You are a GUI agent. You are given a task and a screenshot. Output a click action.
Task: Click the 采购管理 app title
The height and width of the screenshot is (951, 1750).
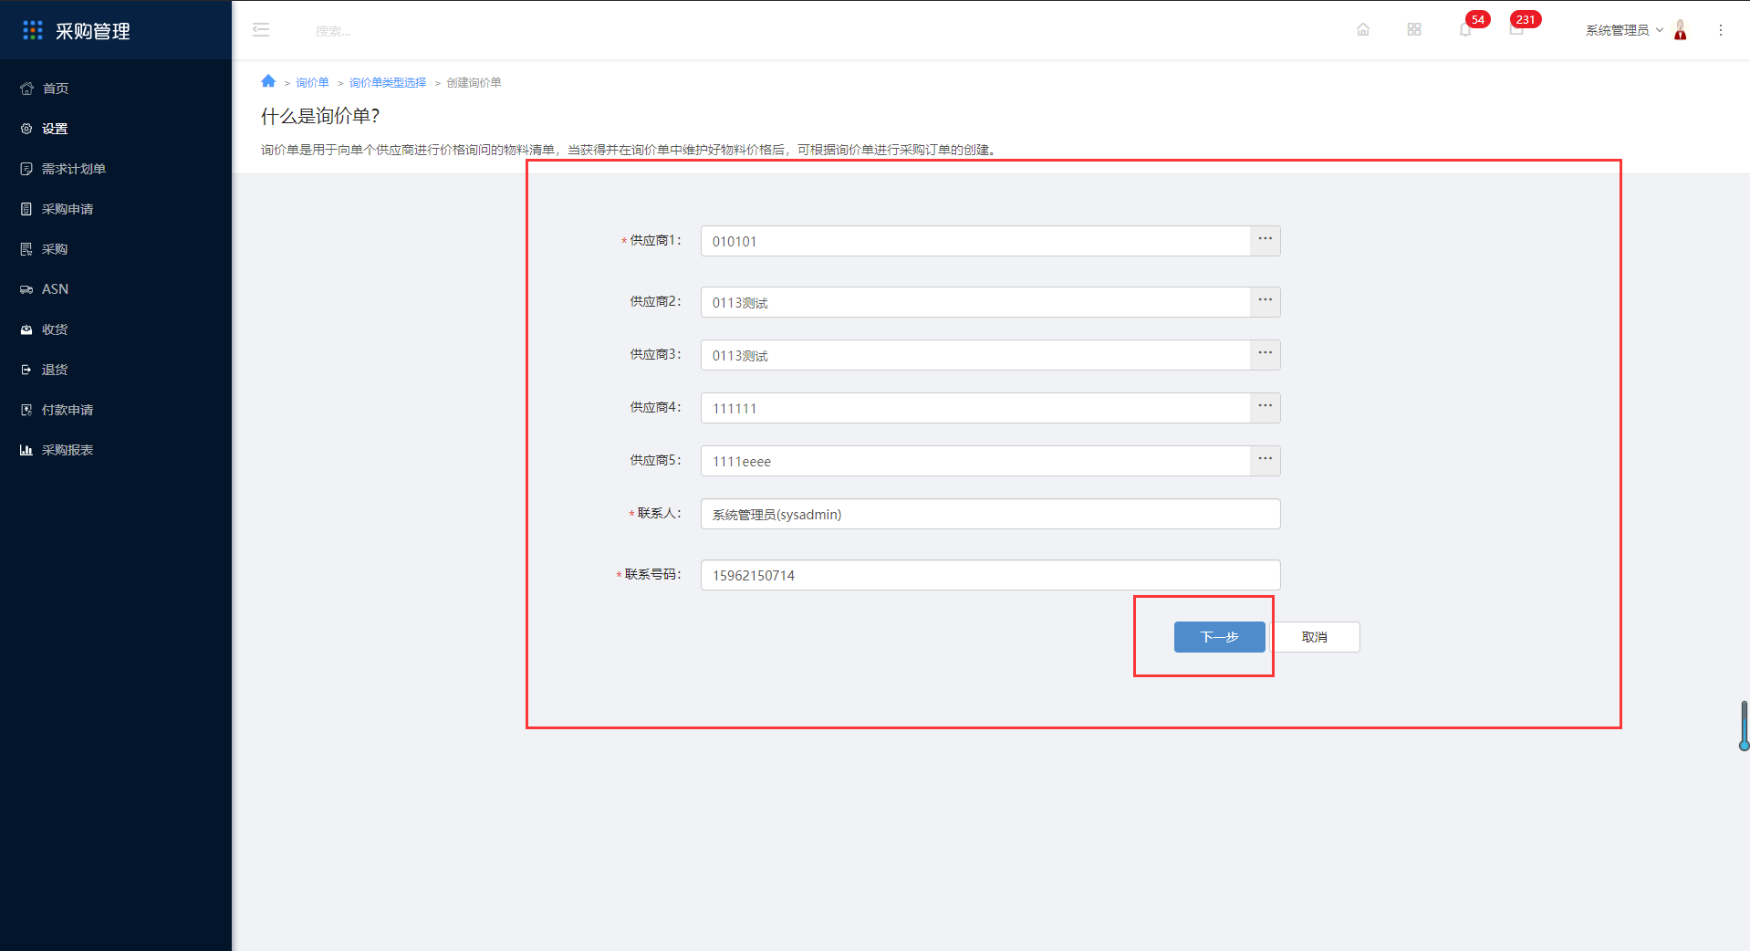coord(93,31)
